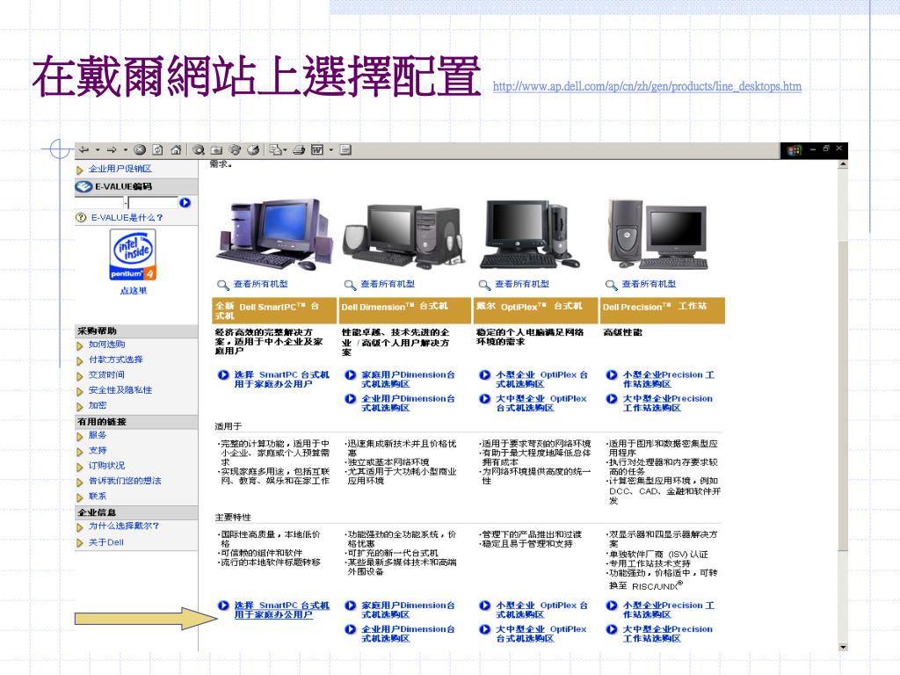This screenshot has width=900, height=675.
Task: Open the 关于Dell sidebar link
Action: point(106,542)
